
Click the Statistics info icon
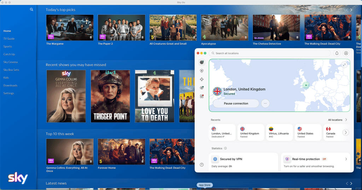point(225,148)
